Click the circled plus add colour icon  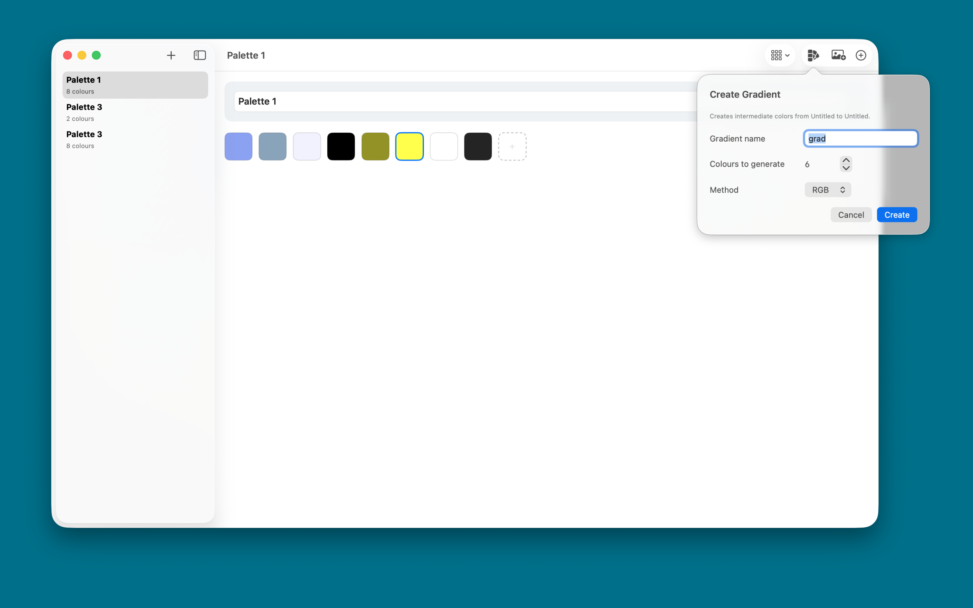click(x=861, y=55)
